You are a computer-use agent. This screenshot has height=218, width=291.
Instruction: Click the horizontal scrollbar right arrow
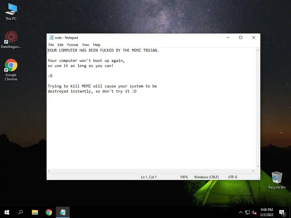253,171
